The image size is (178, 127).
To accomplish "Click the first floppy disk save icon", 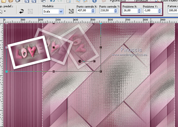I will click(x=27, y=1).
